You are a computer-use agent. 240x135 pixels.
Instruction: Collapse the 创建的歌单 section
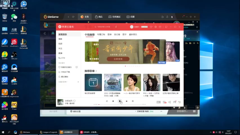63,82
